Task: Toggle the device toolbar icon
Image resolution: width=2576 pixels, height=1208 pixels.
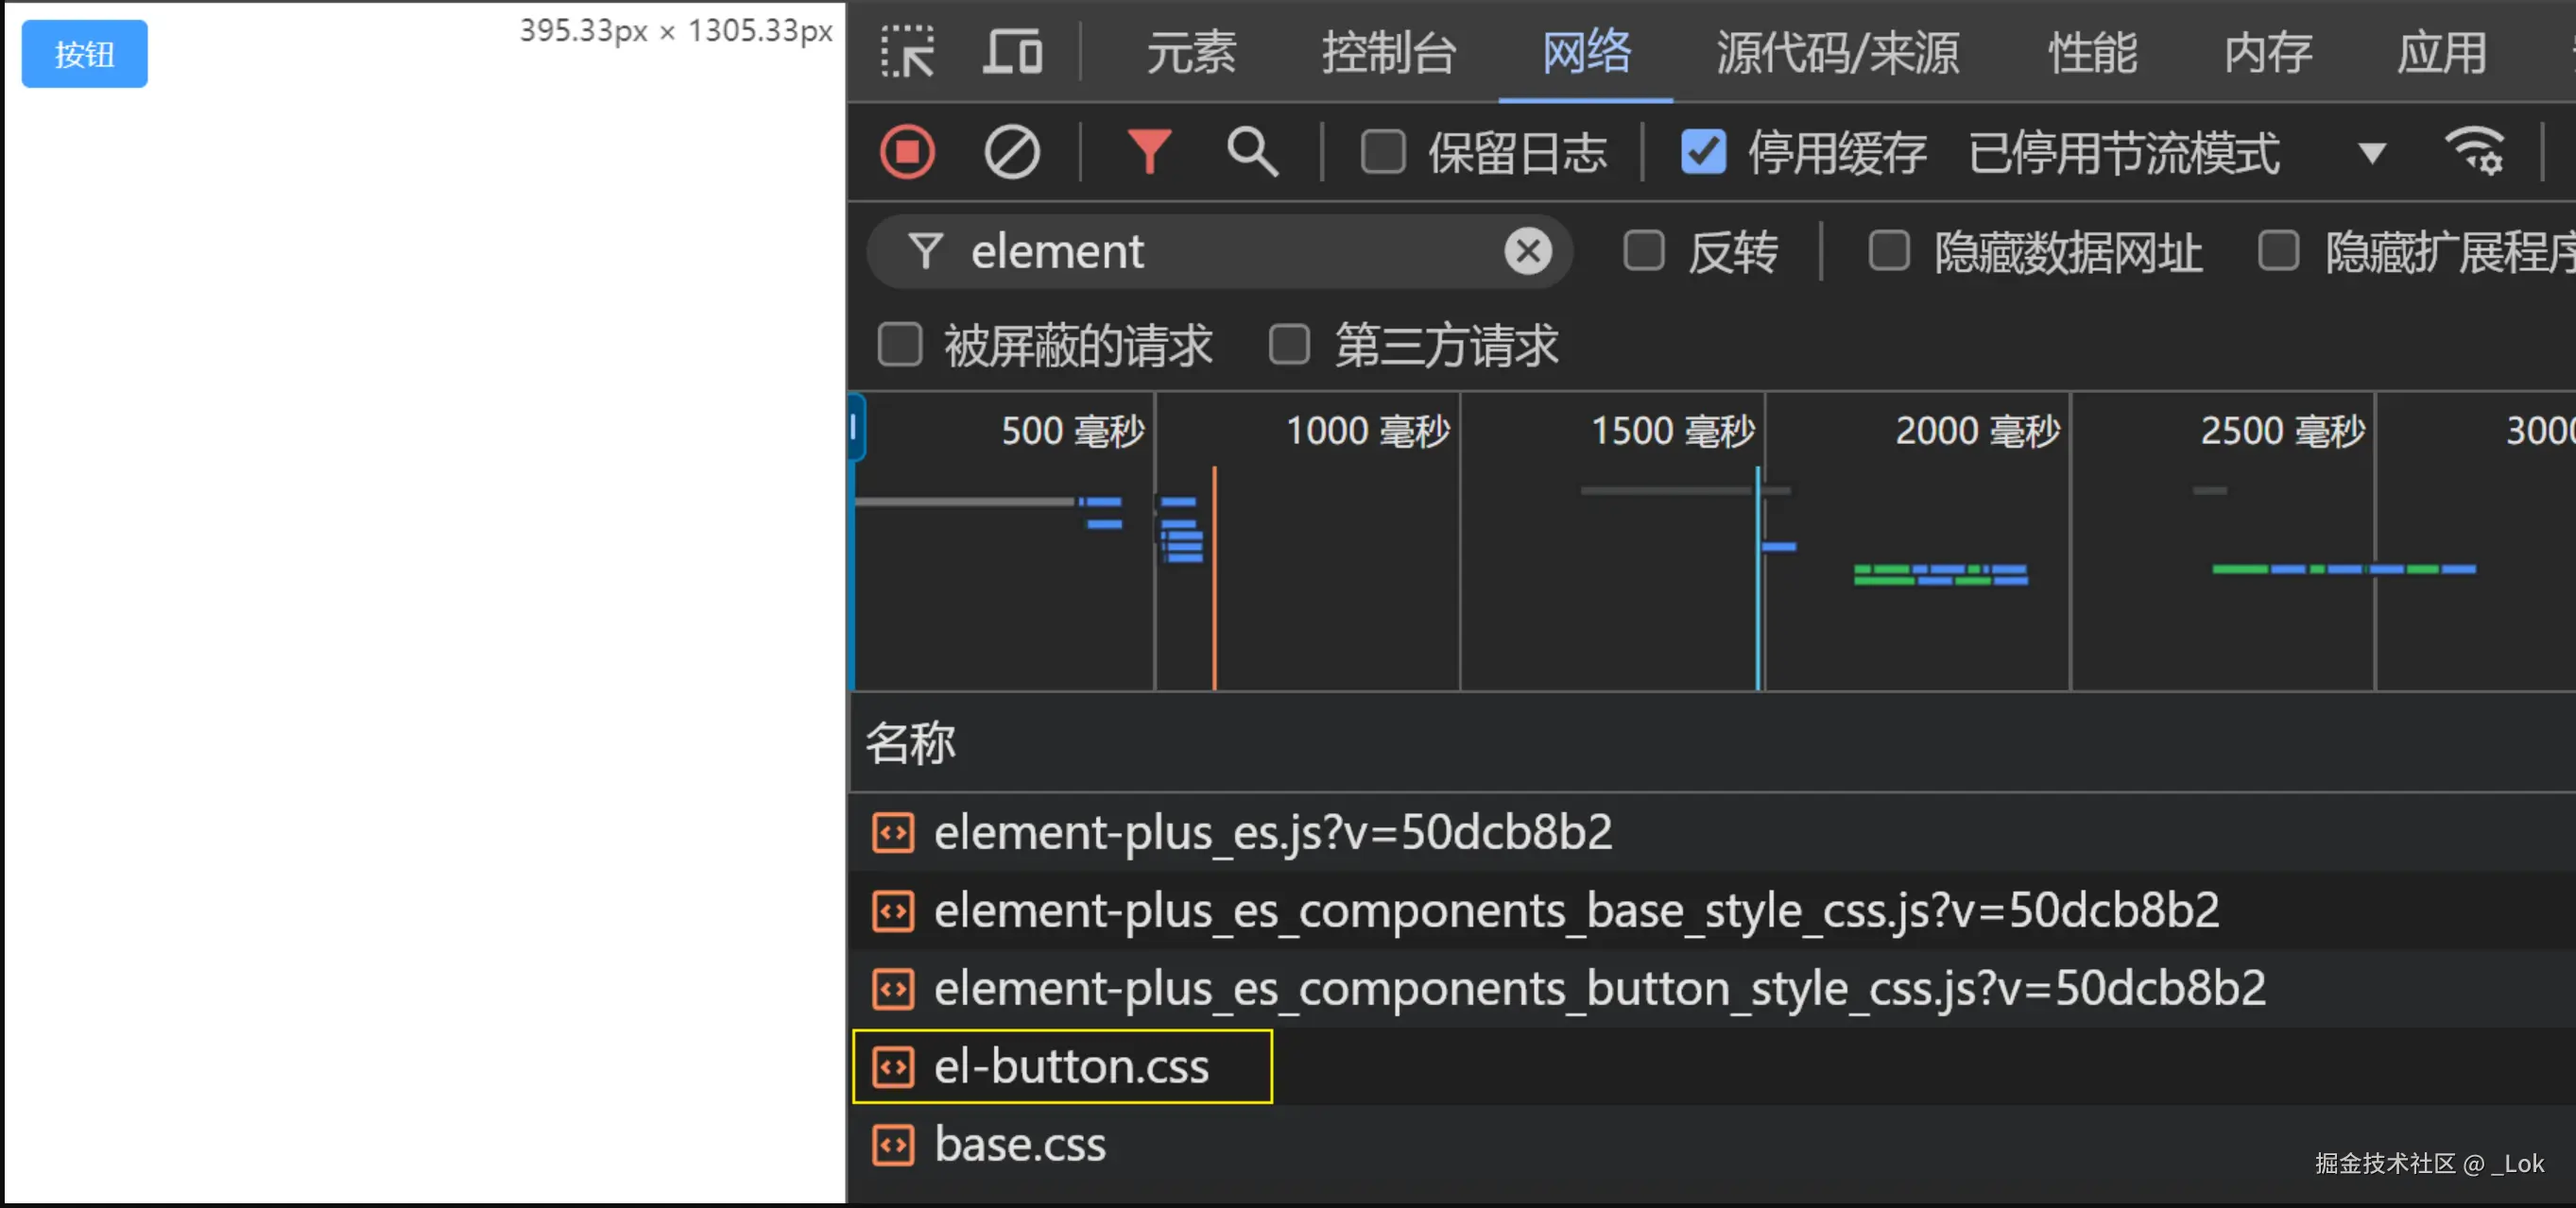Action: tap(1012, 52)
